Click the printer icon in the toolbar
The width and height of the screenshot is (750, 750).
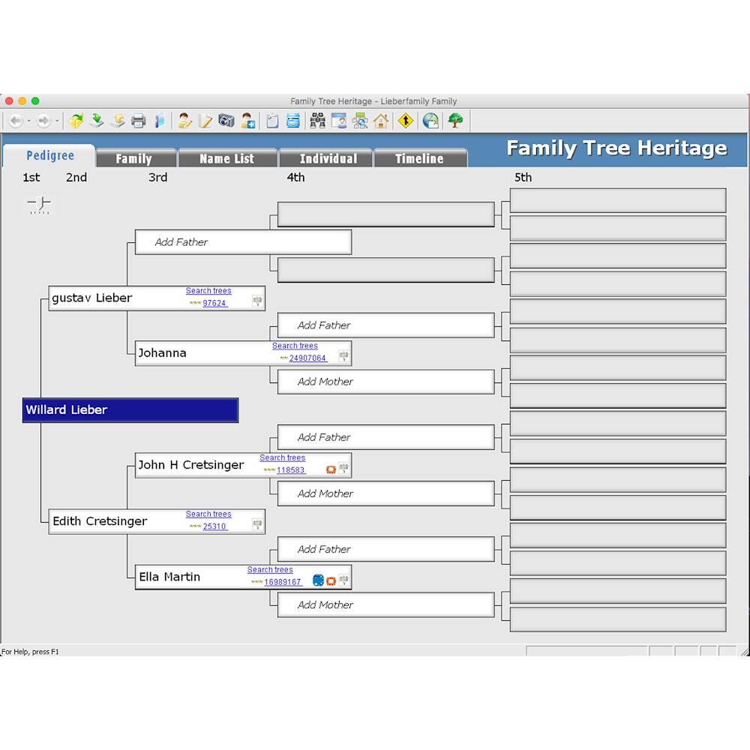pos(138,121)
